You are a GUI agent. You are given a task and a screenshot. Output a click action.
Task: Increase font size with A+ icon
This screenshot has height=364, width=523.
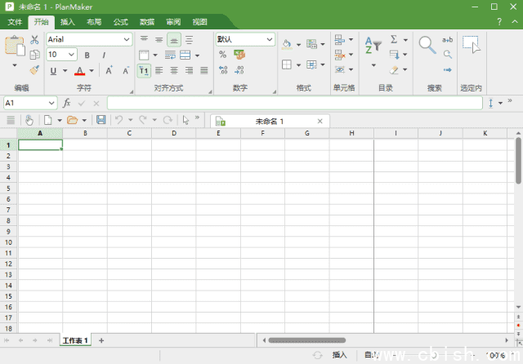(x=109, y=70)
